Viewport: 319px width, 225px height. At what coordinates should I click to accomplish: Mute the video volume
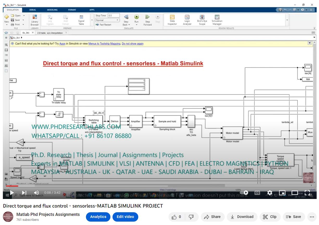(x=36, y=193)
